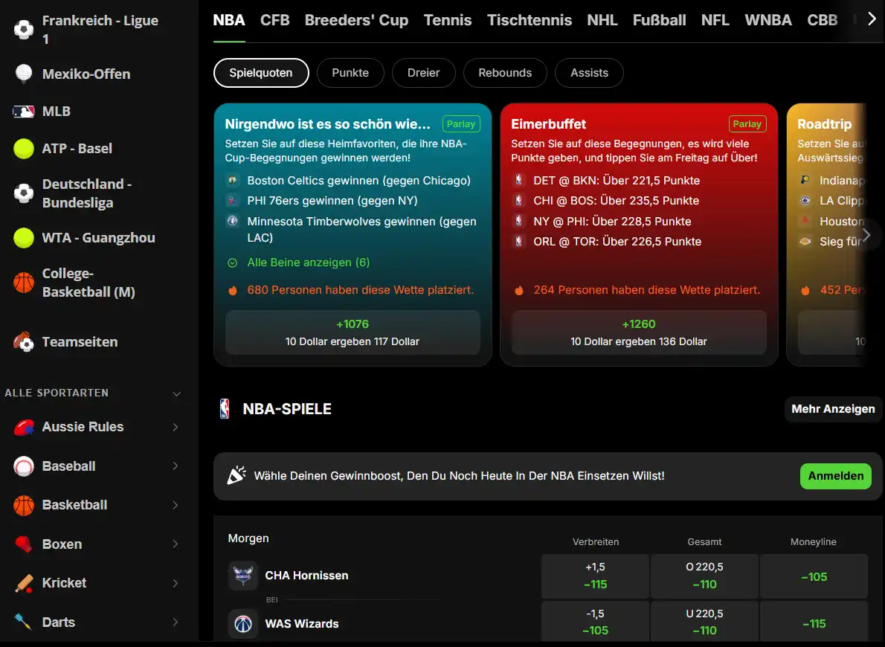
Task: Add the +1260 Eimerbuffet parlay bet
Action: 639,332
